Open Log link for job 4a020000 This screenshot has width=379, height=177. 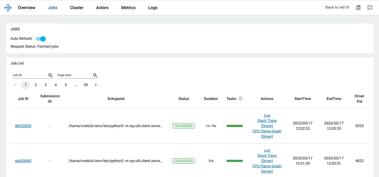click(267, 150)
